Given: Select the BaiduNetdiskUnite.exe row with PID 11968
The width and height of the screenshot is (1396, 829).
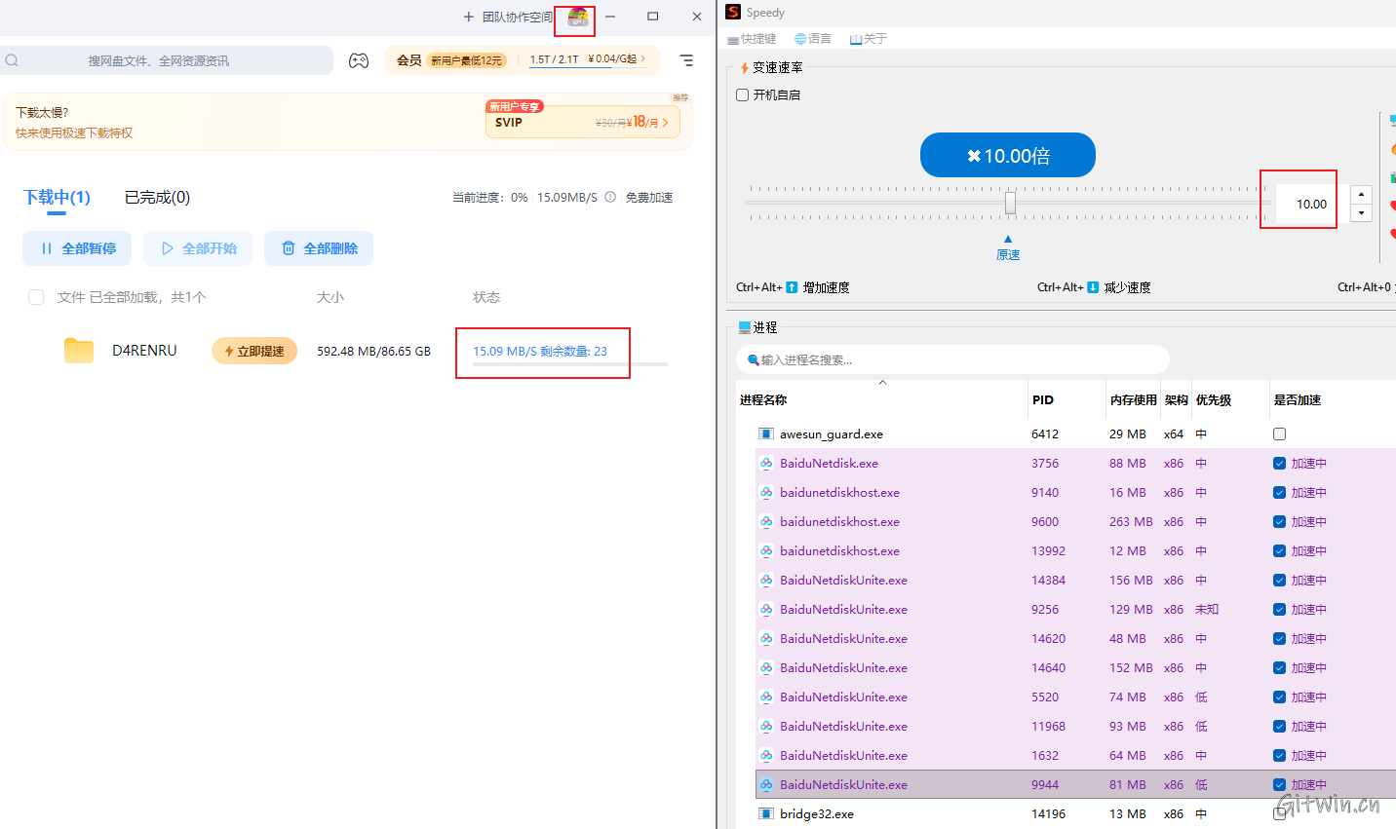Looking at the screenshot, I should pos(1075,726).
